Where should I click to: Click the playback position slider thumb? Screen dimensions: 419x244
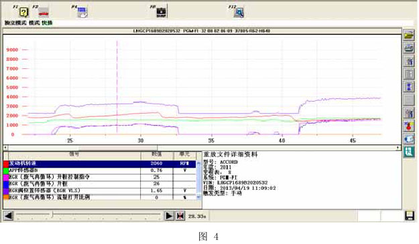pos(52,214)
